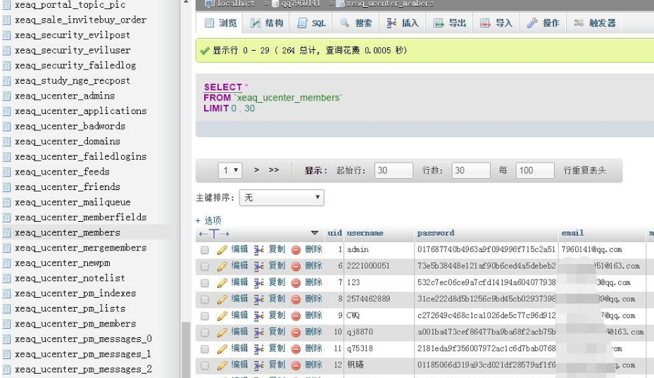Click the pencil edit icon for admin row

click(222, 249)
